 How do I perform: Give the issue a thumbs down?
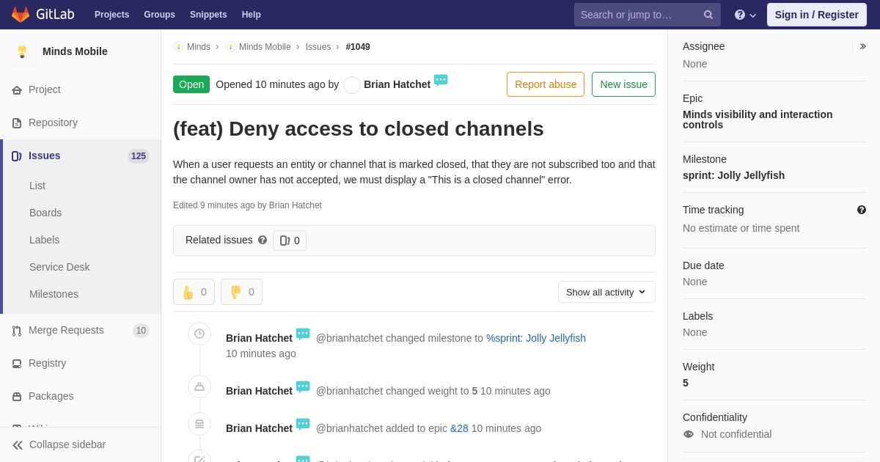[241, 292]
